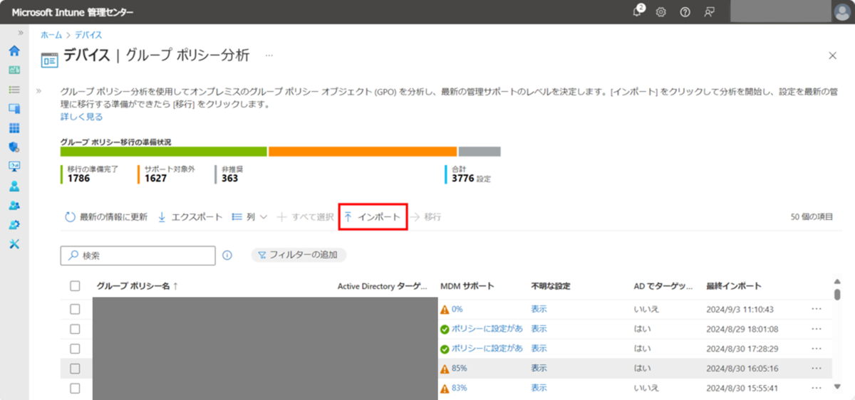Close the group policy analytics blade
Viewport: 855px width, 400px height.
(x=832, y=56)
